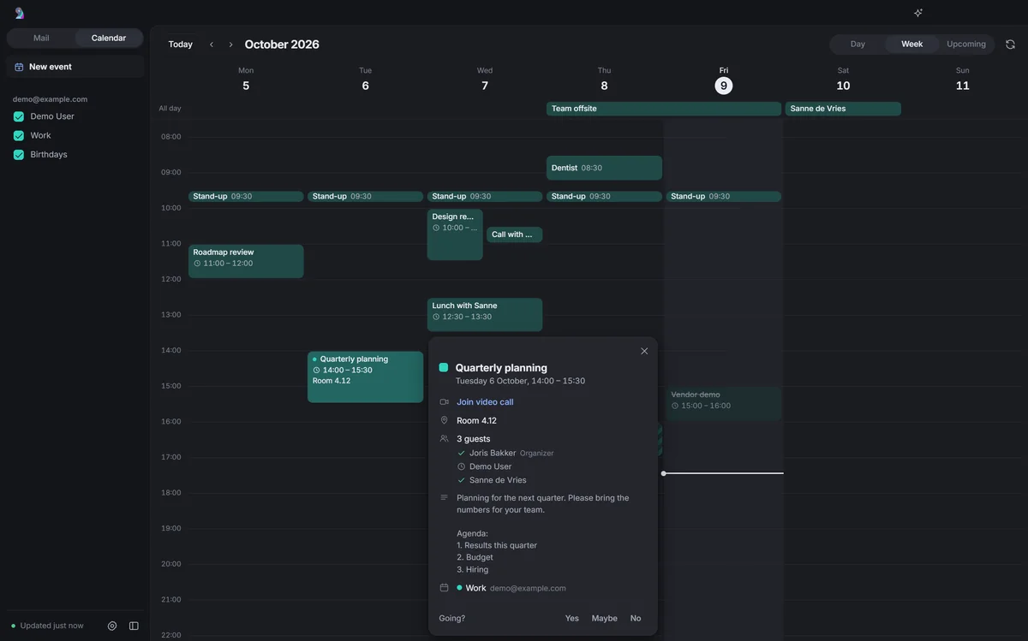Image resolution: width=1028 pixels, height=641 pixels.
Task: Respond Yes to Quarterly planning
Action: click(x=572, y=618)
